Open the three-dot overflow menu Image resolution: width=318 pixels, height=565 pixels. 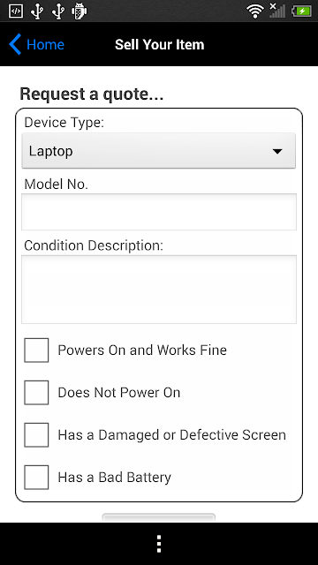pos(159,544)
